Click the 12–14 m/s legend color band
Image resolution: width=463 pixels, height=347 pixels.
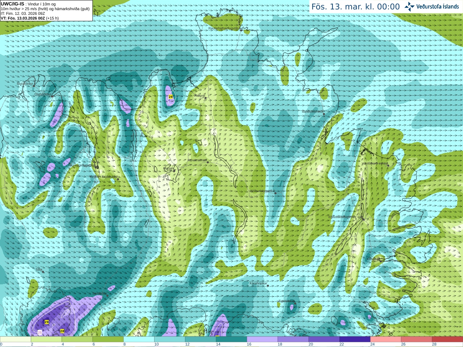click(200, 339)
